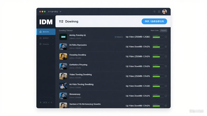Select the circle for the Vides Tovding Dovdoing row
Image resolution: width=207 pixels, height=116 pixels.
[166, 76]
